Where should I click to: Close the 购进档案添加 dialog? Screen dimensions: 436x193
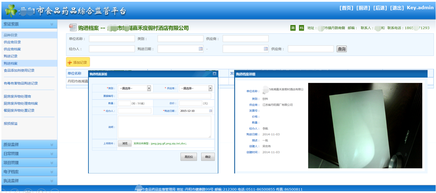coord(214,74)
